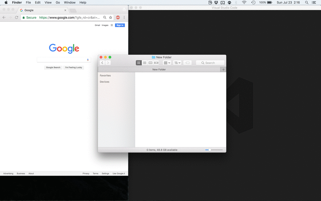321x201 pixels.
Task: Open Notification Center
Action: (x=314, y=2)
